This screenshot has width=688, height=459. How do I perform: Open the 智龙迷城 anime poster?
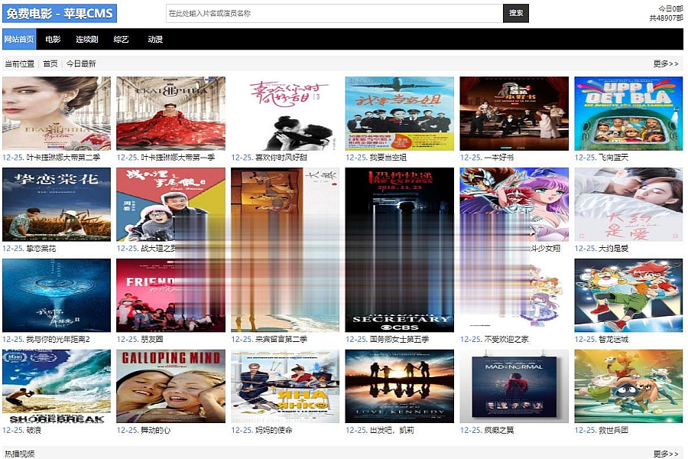coord(629,295)
